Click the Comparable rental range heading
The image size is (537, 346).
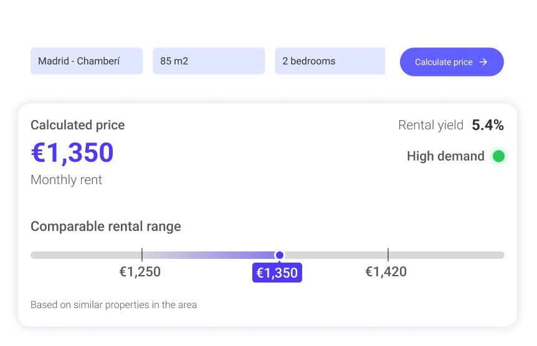tap(106, 227)
